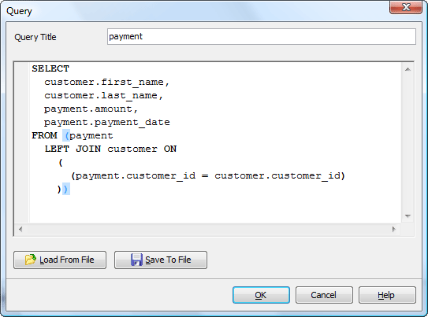Confirm the query with OK button
Image resolution: width=428 pixels, height=317 pixels.
click(261, 295)
